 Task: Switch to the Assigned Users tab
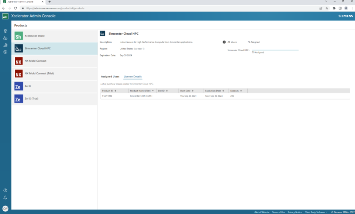[x=110, y=76]
